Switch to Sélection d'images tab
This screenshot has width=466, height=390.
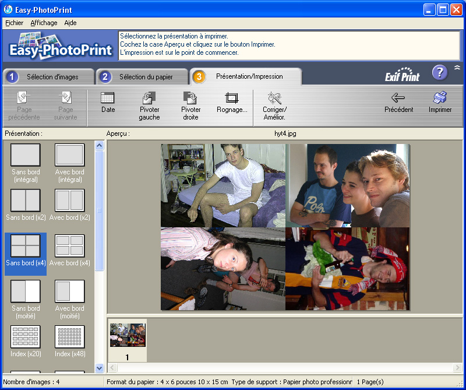pyautogui.click(x=49, y=77)
